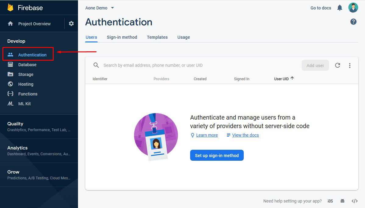Open Project Overview link
This screenshot has height=208, width=365.
point(34,24)
